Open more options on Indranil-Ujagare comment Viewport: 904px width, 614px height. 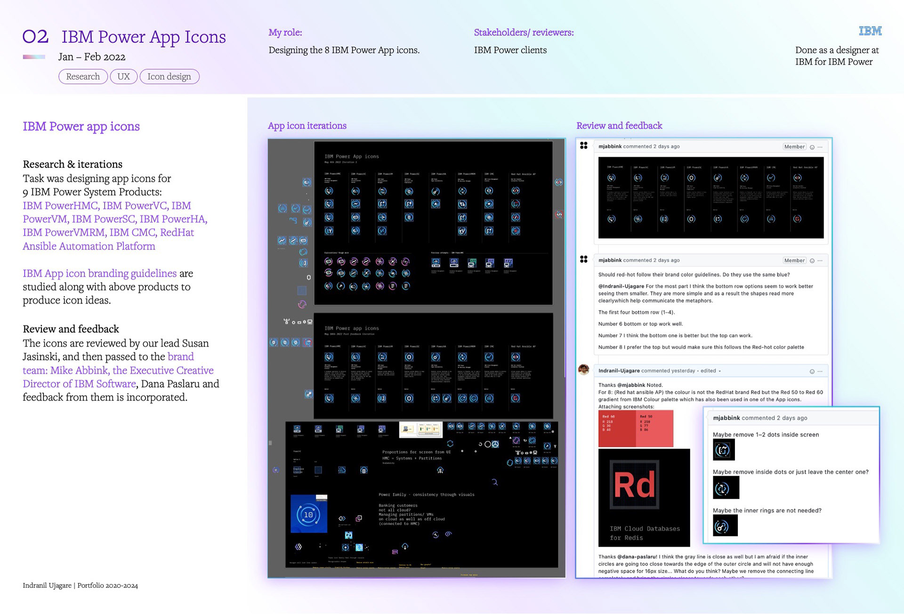point(820,372)
